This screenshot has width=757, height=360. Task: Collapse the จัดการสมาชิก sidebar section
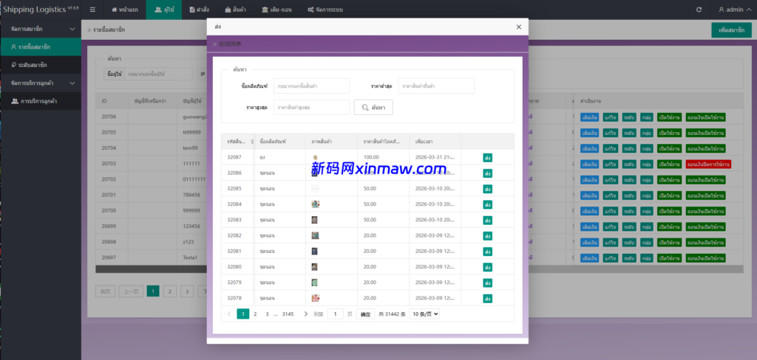40,29
